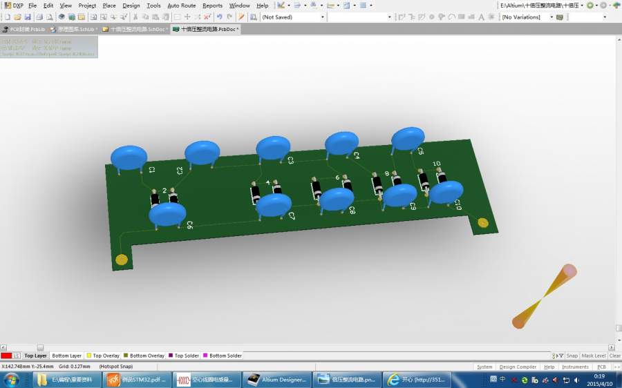Toggle the Top Solder layer

click(182, 356)
